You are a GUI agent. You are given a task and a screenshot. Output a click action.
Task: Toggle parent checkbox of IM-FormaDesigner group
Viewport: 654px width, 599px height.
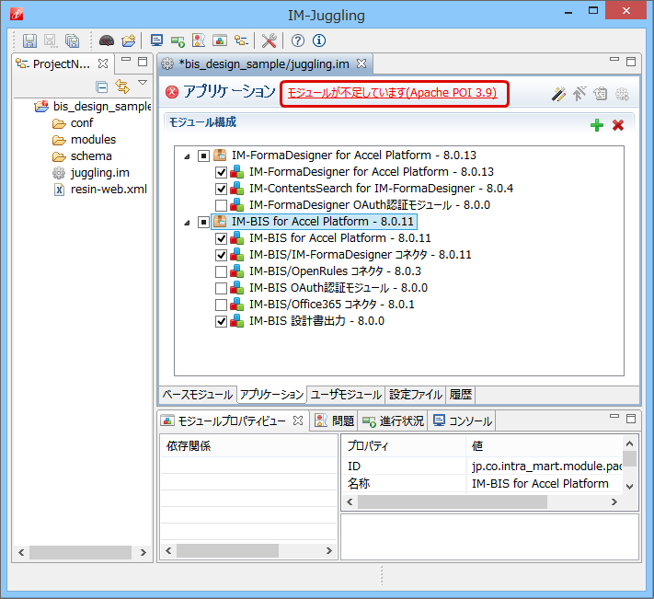pos(203,156)
